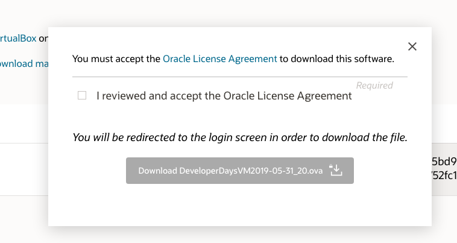Click the grey "Required" label
457x243 pixels.
click(x=374, y=86)
